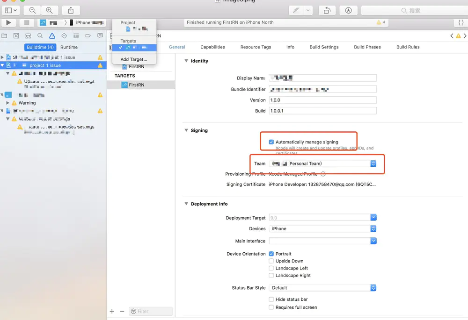
Task: Click the markup pen icon
Action: click(296, 10)
